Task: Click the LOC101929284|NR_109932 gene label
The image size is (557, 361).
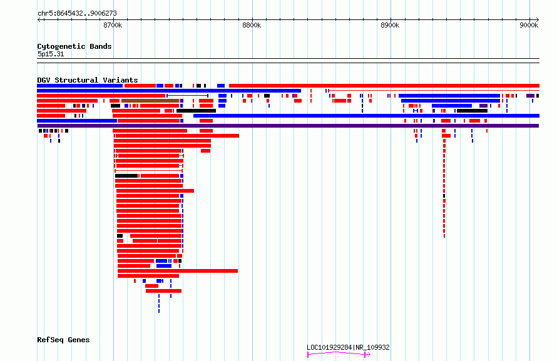Action: [x=348, y=347]
